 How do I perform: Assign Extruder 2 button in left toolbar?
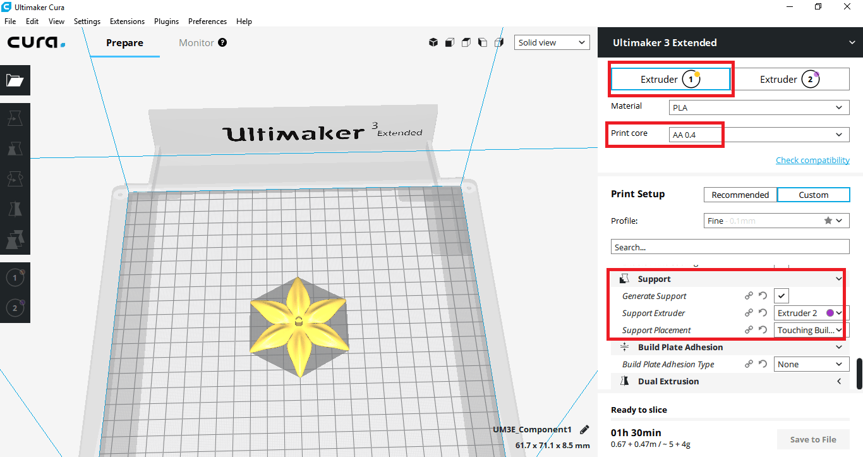[x=15, y=308]
